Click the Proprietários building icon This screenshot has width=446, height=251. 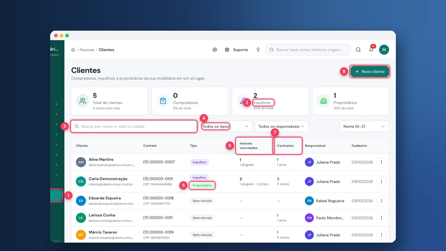pyautogui.click(x=324, y=101)
